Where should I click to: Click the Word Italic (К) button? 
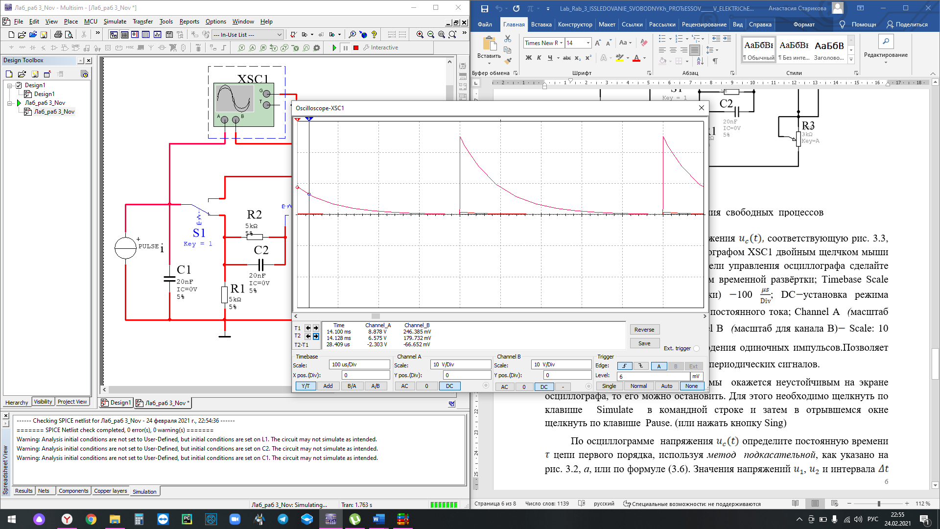539,58
